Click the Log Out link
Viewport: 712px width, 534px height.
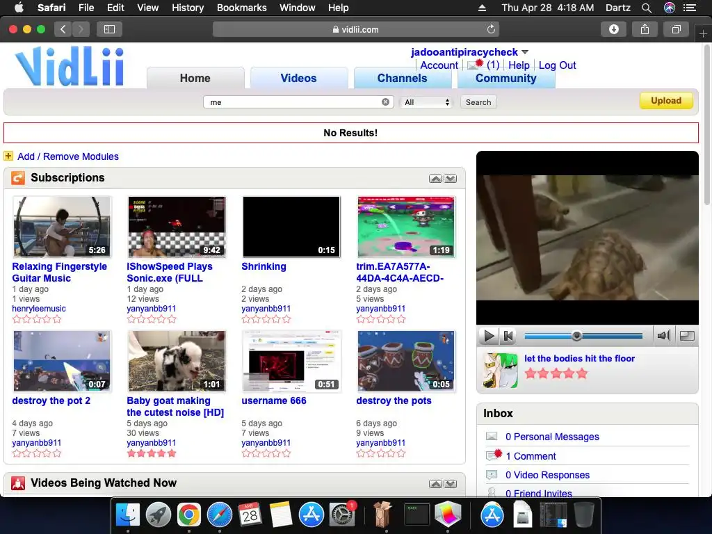(557, 65)
